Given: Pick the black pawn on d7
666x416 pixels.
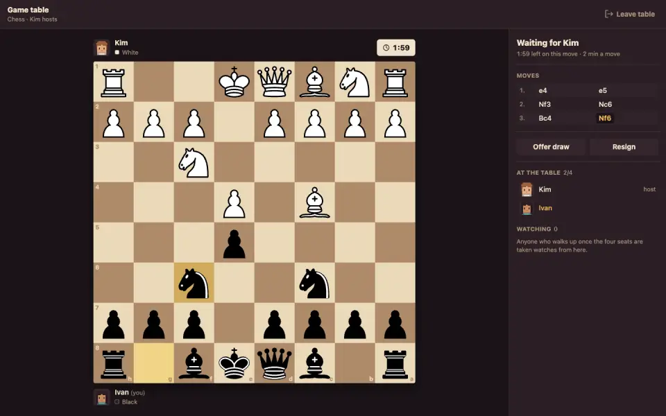Looking at the screenshot, I should (x=275, y=324).
